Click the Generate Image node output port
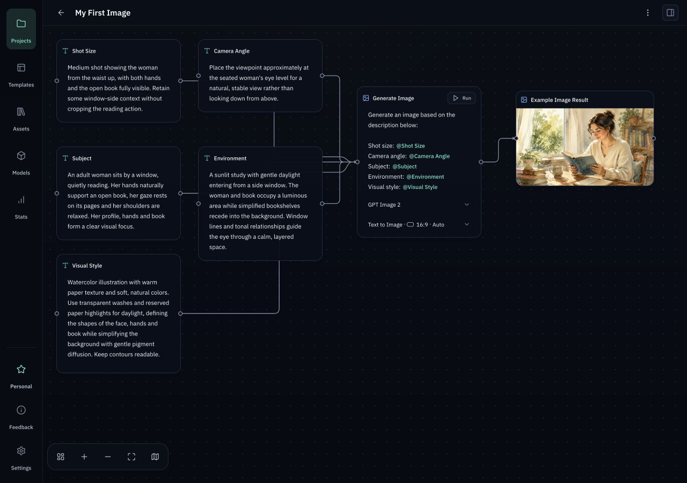This screenshot has width=687, height=483. (481, 162)
